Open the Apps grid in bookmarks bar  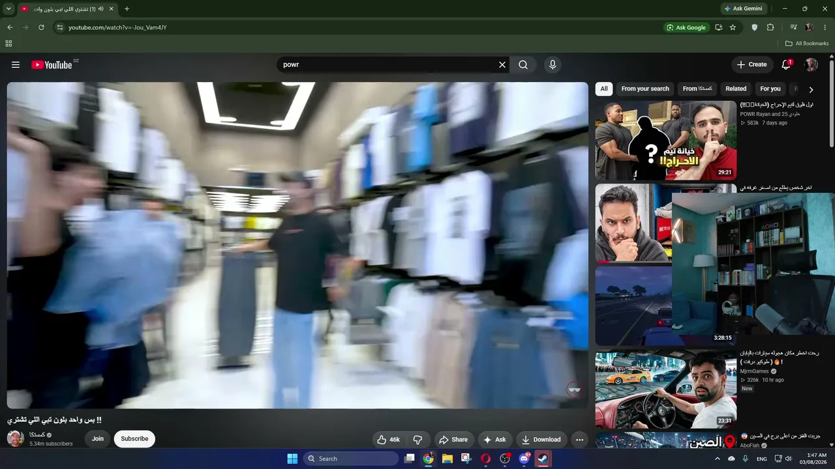[x=8, y=44]
